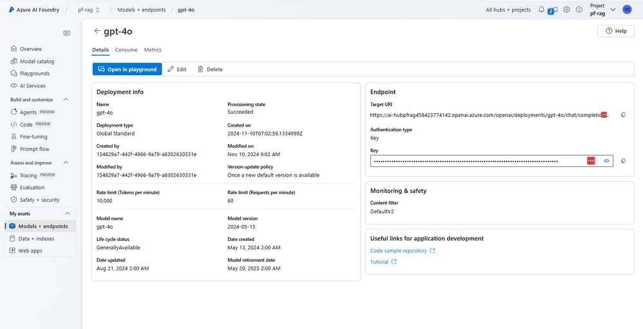Screen dimensions: 643x329
Task: Click the Created by ID value
Action: tap(146, 154)
